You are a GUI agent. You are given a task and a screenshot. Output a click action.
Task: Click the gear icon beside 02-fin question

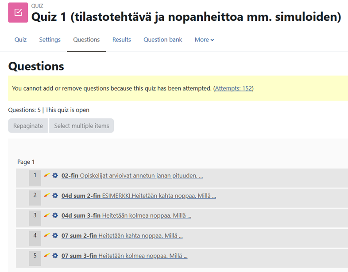point(55,175)
